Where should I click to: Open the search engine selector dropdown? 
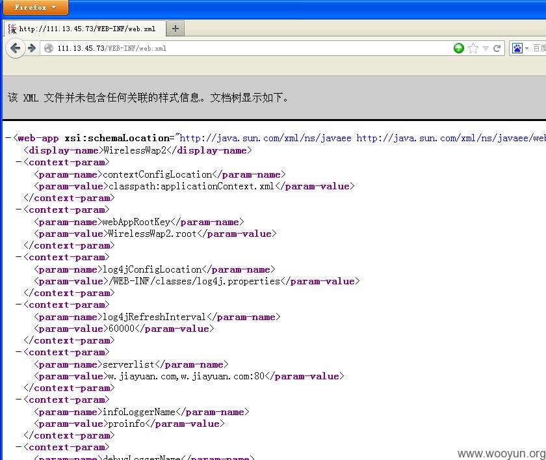(526, 48)
